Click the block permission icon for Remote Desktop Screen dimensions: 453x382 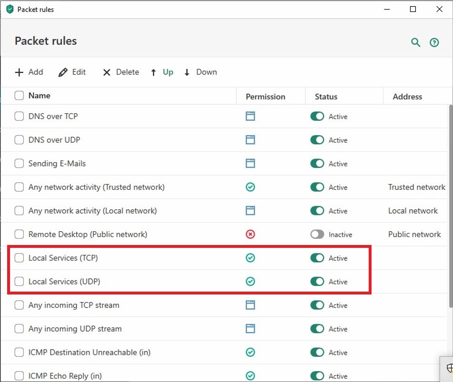250,235
